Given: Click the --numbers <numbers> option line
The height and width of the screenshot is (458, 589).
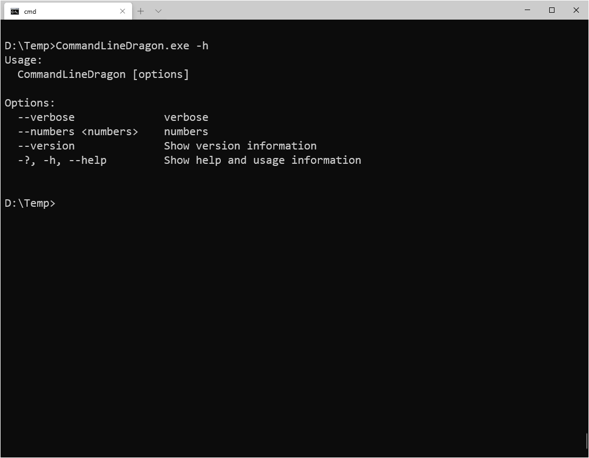Looking at the screenshot, I should pyautogui.click(x=77, y=131).
